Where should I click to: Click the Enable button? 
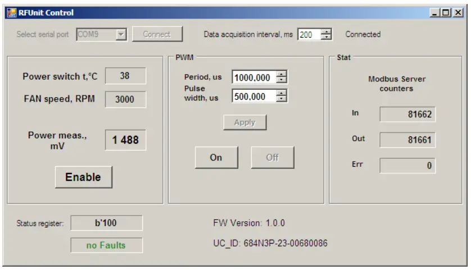point(84,177)
